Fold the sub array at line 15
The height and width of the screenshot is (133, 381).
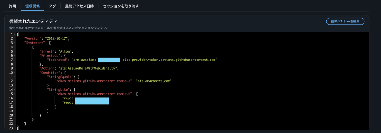pos(15,94)
